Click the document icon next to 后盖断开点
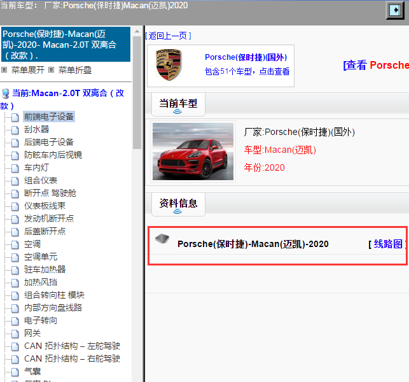 click(x=15, y=232)
